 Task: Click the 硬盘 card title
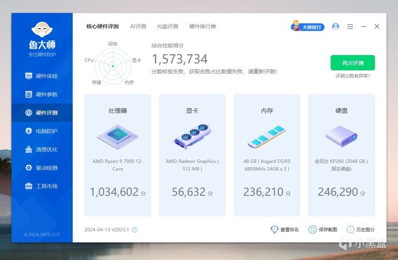(x=341, y=111)
